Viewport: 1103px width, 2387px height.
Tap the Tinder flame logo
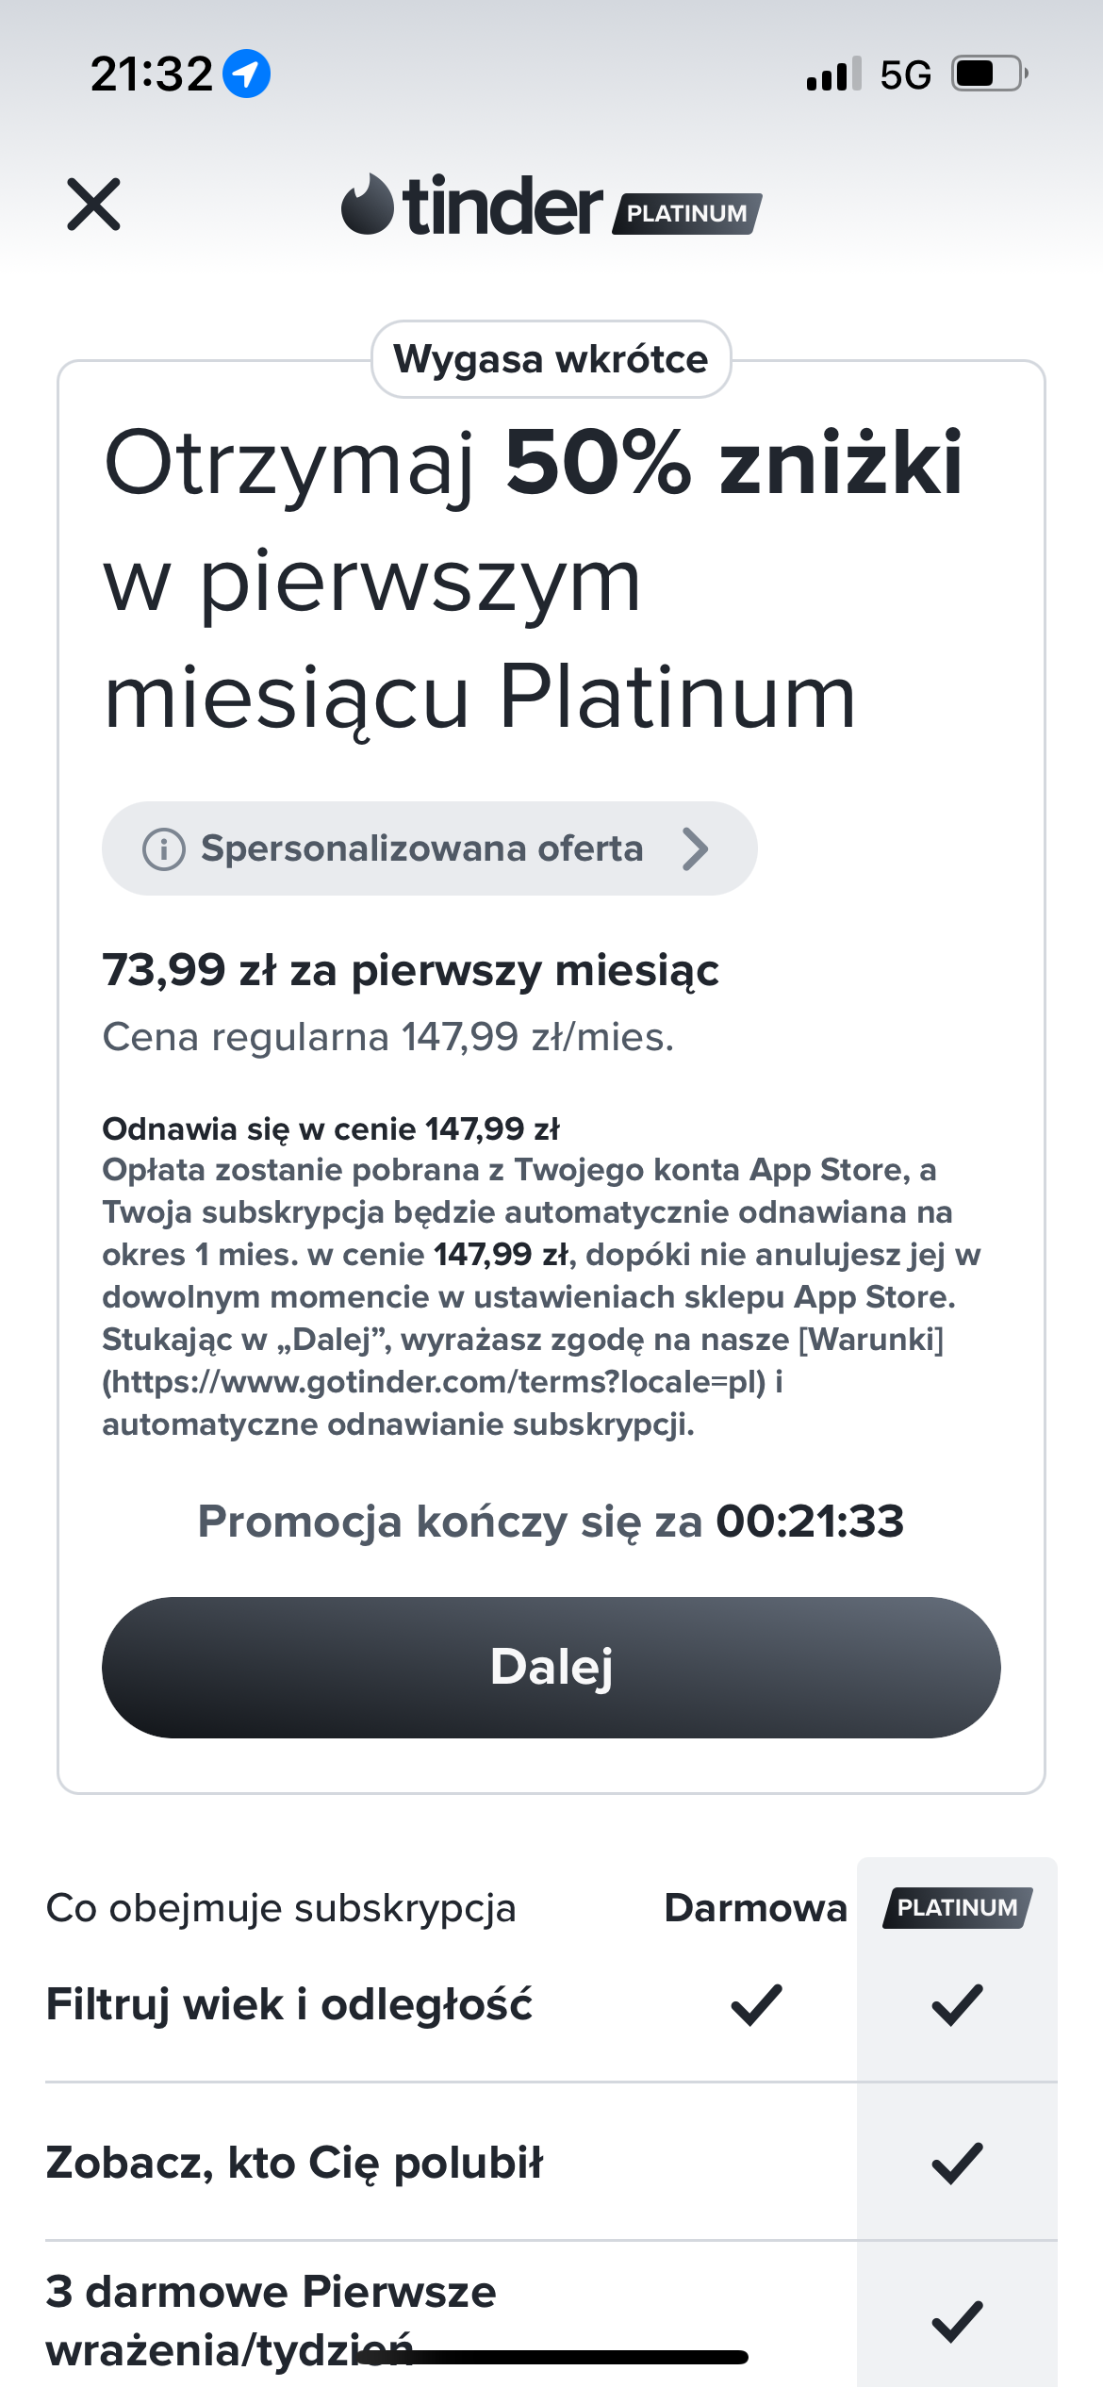(367, 205)
